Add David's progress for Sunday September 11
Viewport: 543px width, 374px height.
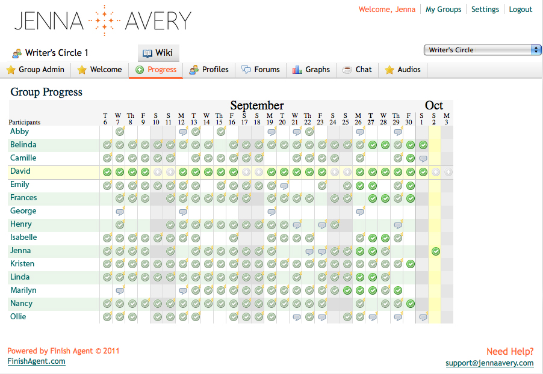[170, 172]
